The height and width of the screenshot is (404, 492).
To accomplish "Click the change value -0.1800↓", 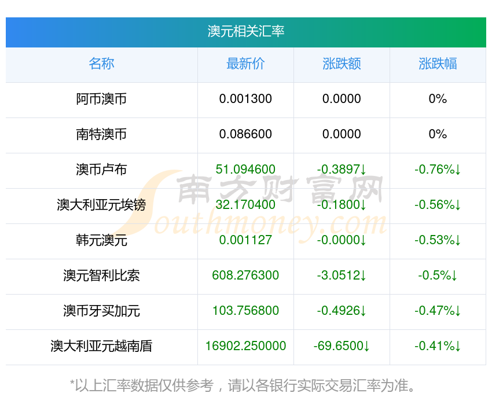I will point(342,205).
